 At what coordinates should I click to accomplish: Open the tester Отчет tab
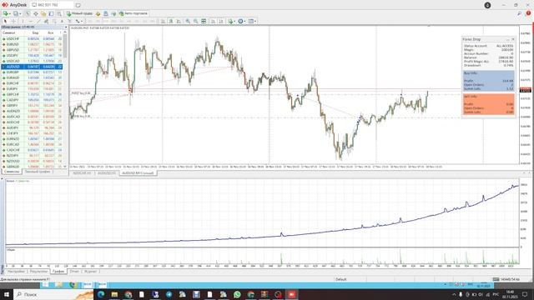(74, 272)
